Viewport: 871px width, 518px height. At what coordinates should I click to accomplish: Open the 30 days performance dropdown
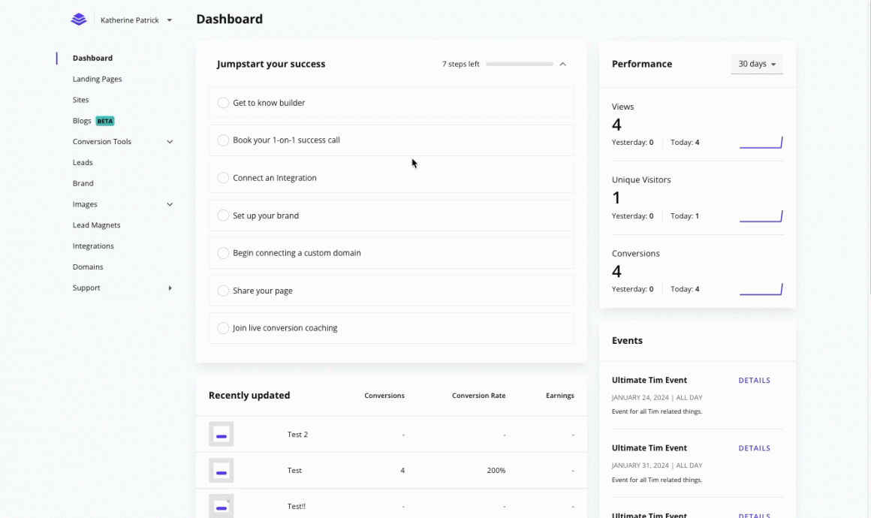757,65
